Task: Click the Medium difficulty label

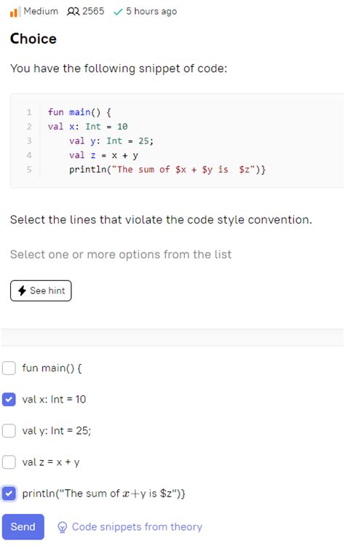Action: 41,11
